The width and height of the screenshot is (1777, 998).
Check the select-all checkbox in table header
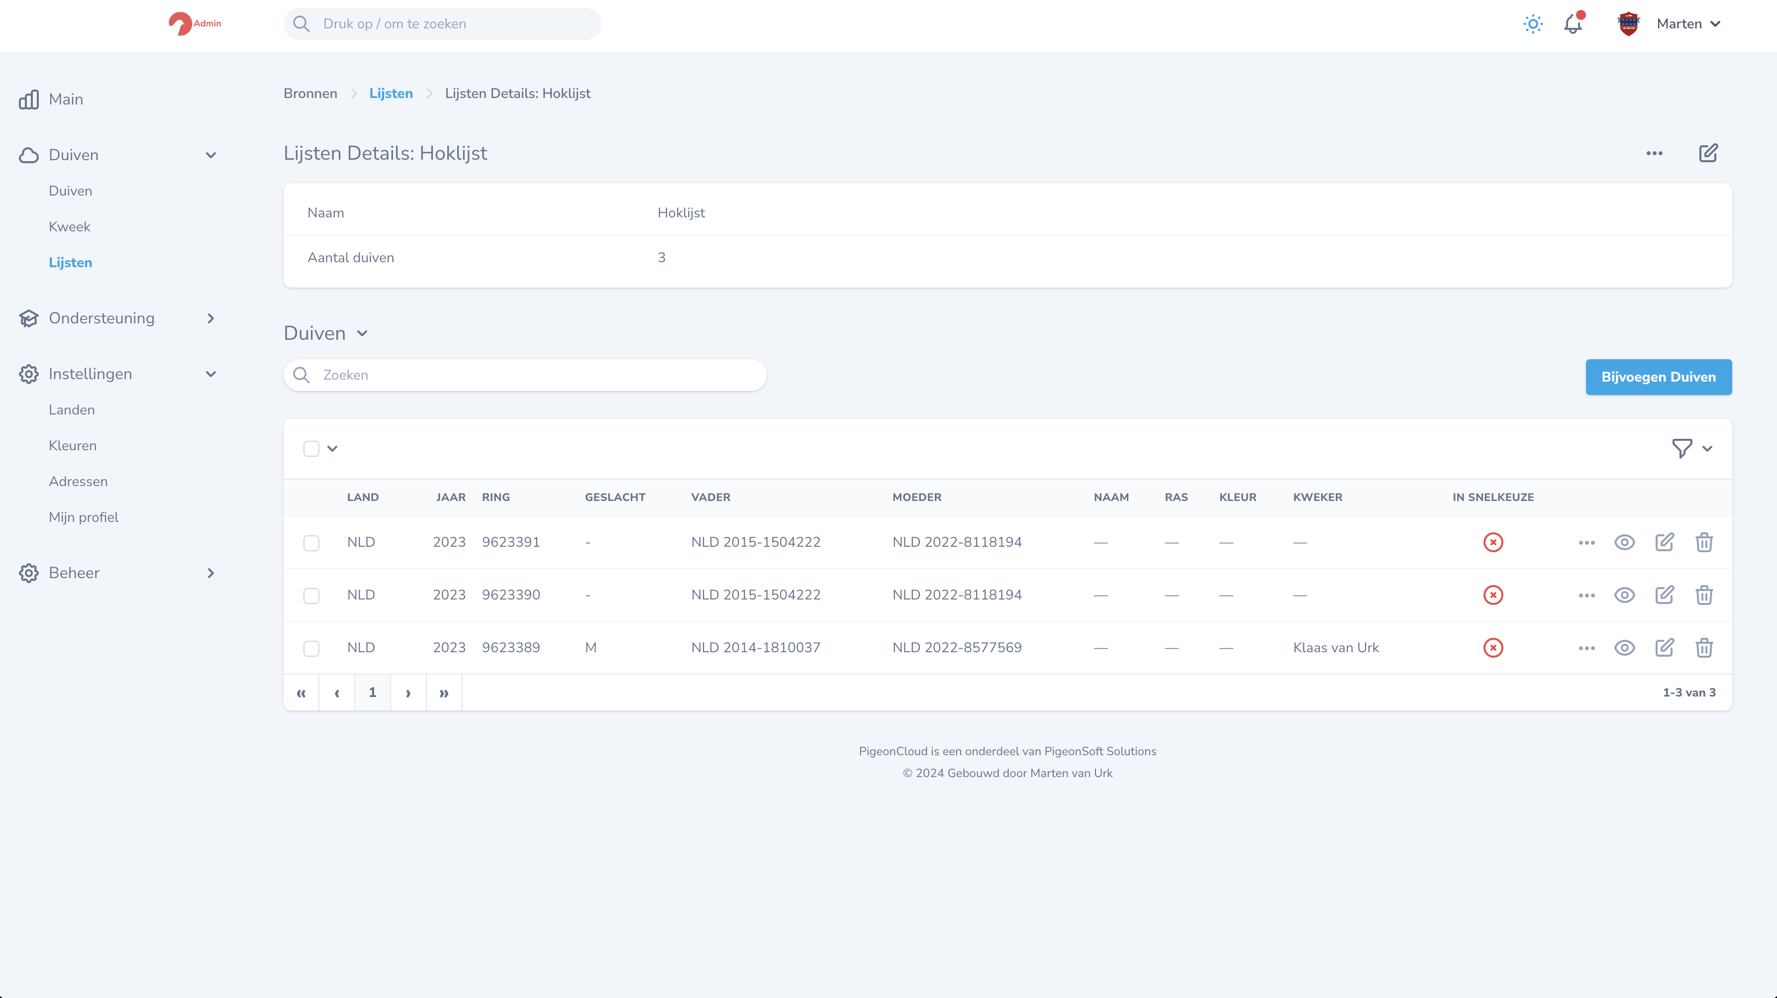tap(311, 449)
